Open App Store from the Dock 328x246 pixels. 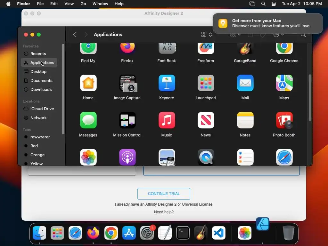pos(129,233)
